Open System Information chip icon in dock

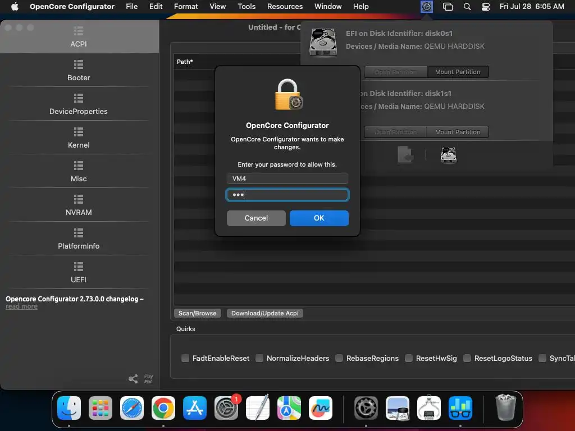click(428, 407)
